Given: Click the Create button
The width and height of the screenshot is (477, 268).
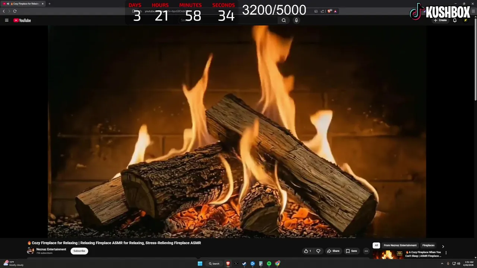Looking at the screenshot, I should pos(440,20).
